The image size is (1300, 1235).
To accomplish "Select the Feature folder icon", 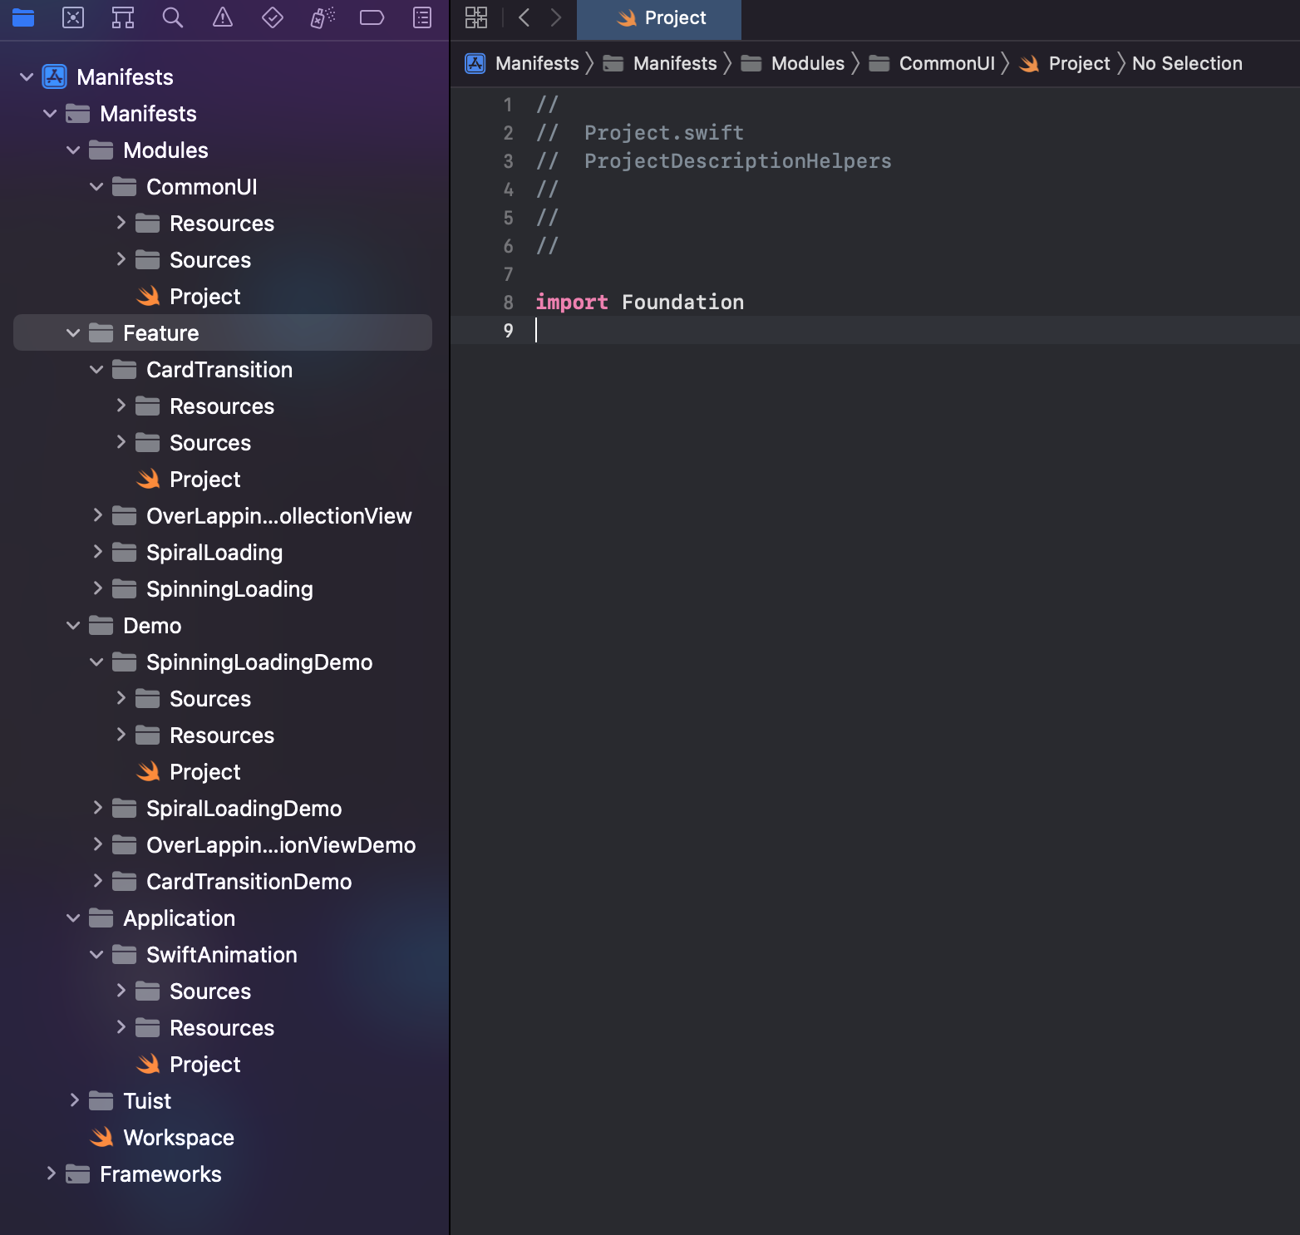I will tap(101, 333).
